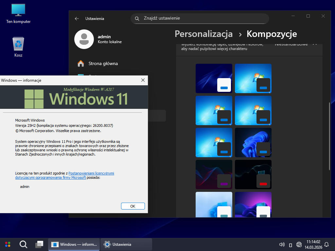Click the admin account avatar
The image size is (335, 251).
pos(84,39)
